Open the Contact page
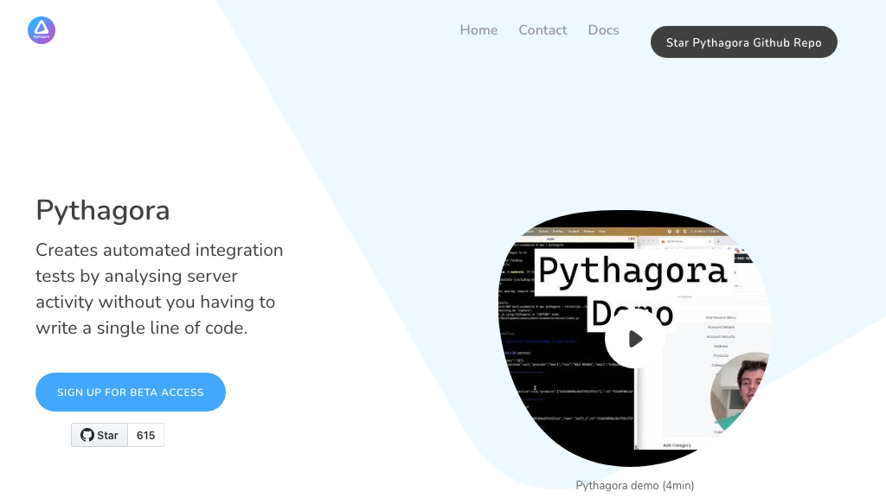The image size is (886, 498). (x=543, y=30)
